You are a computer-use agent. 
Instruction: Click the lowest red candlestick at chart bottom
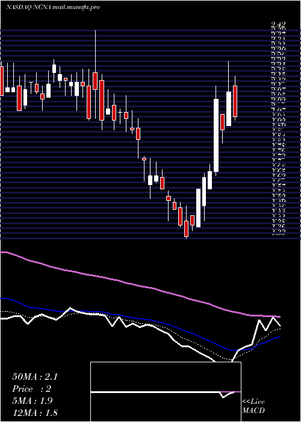click(x=186, y=228)
